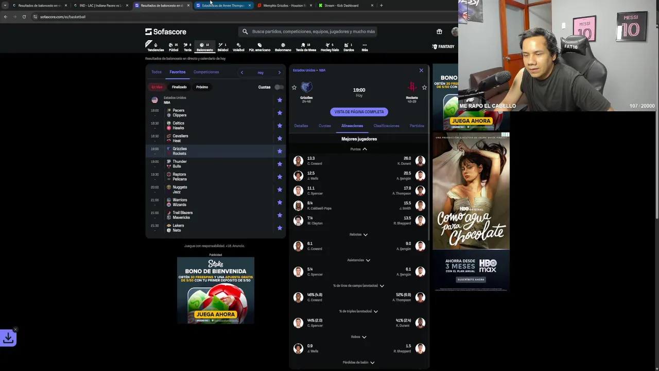Filter by Finalizado matches
Image resolution: width=659 pixels, height=371 pixels.
[179, 87]
